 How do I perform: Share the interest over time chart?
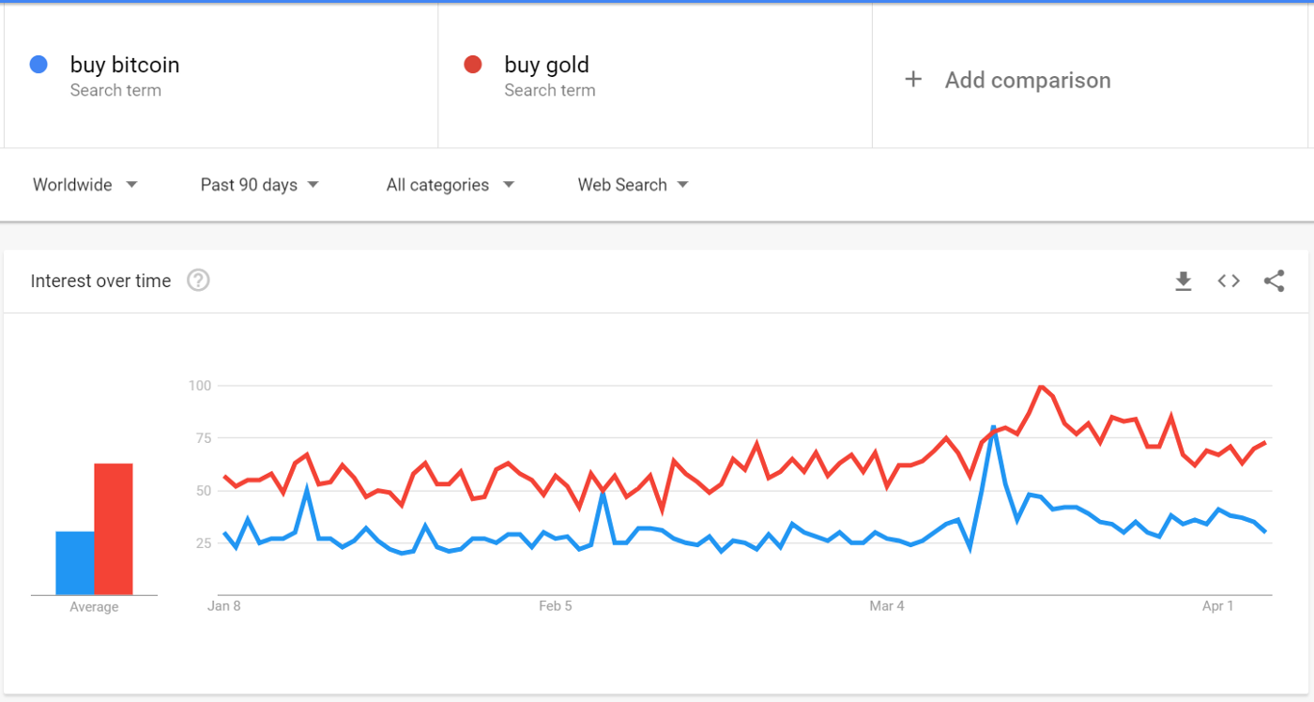tap(1274, 281)
